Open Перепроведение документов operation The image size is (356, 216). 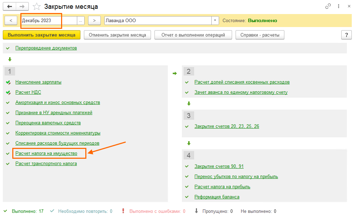[x=46, y=48]
